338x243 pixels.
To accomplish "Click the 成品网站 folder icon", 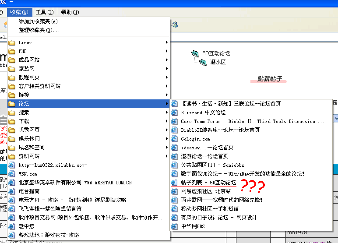I will [12, 60].
